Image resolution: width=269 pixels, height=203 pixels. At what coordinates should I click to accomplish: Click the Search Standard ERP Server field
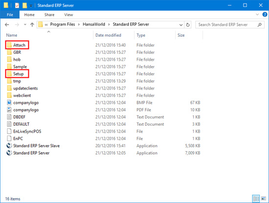(230, 25)
